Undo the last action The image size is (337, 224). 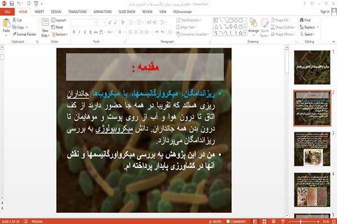[x=19, y=4]
